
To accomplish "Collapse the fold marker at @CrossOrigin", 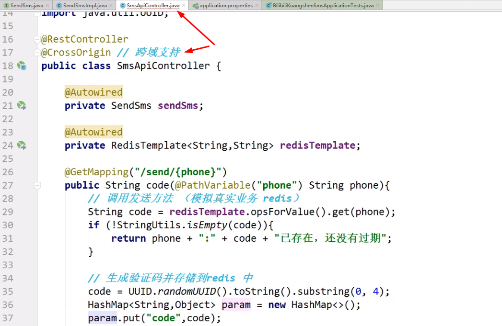I will tap(37, 52).
